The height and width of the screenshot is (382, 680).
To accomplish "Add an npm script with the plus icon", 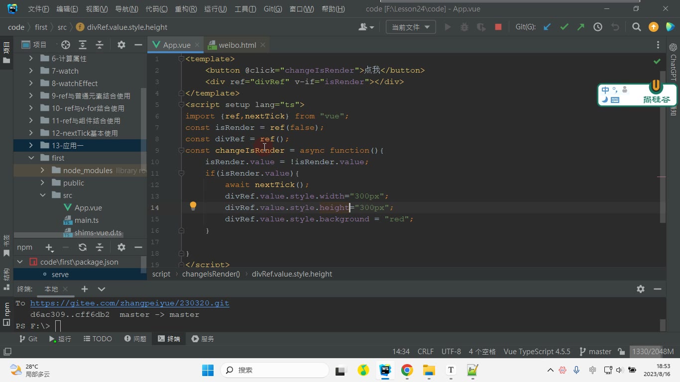I will click(x=49, y=247).
